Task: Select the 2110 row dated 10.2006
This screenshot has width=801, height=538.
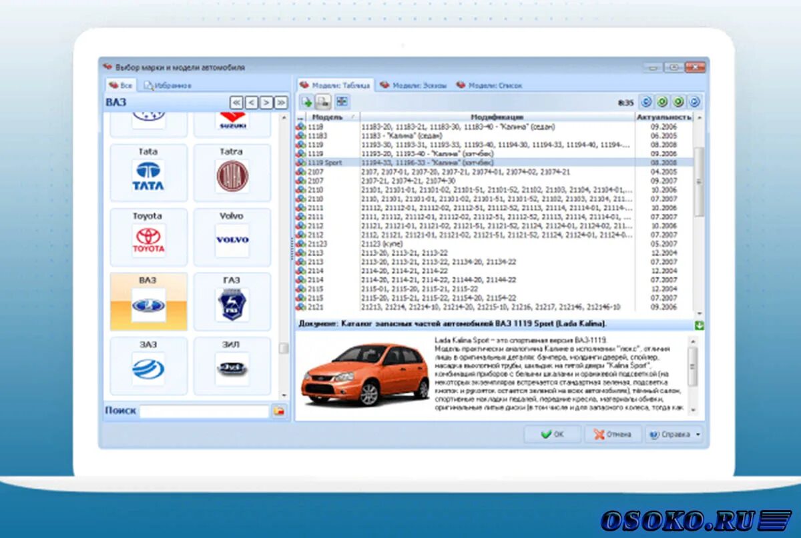Action: coord(495,189)
